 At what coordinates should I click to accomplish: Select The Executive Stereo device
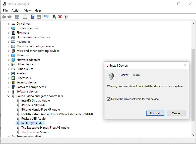35,132
